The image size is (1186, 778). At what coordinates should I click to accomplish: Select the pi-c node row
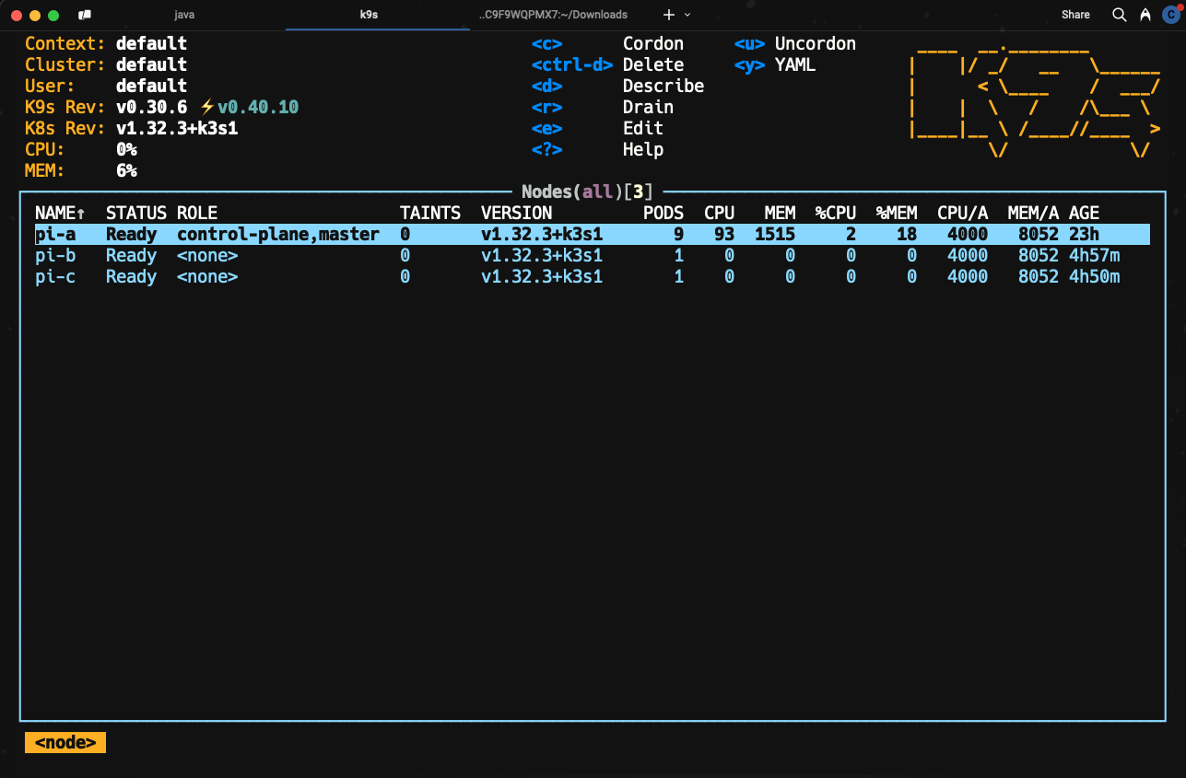click(593, 276)
